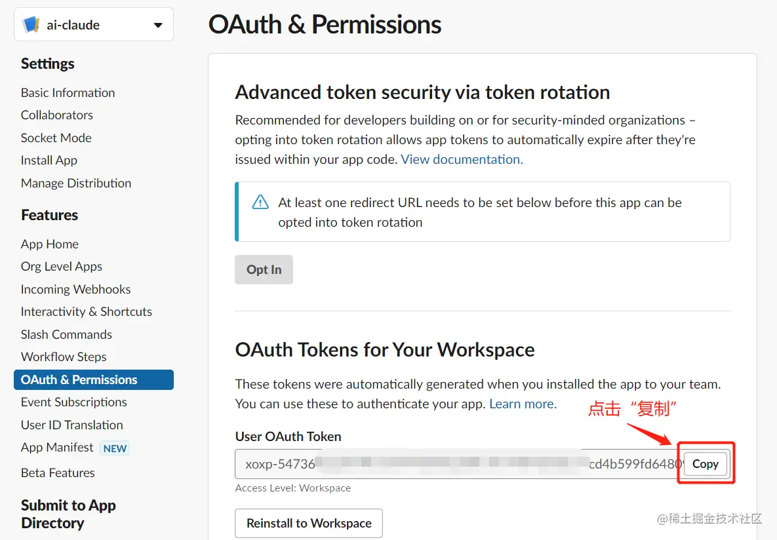Open App Manifest page
Image resolution: width=777 pixels, height=540 pixels.
point(57,447)
